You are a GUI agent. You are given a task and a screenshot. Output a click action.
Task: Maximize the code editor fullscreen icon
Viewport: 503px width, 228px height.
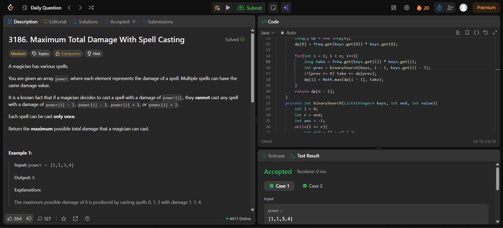click(x=495, y=33)
